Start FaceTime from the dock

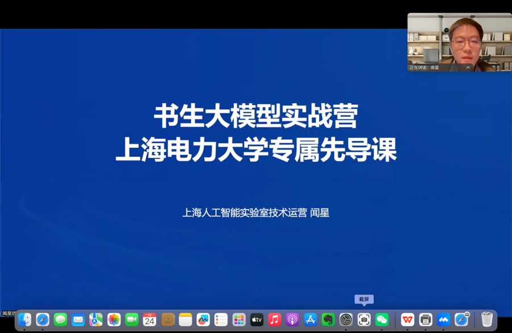coord(132,320)
